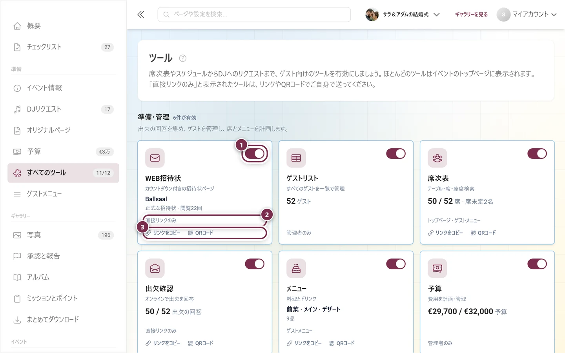Click the music note icon for DJリクエスト

pyautogui.click(x=17, y=109)
